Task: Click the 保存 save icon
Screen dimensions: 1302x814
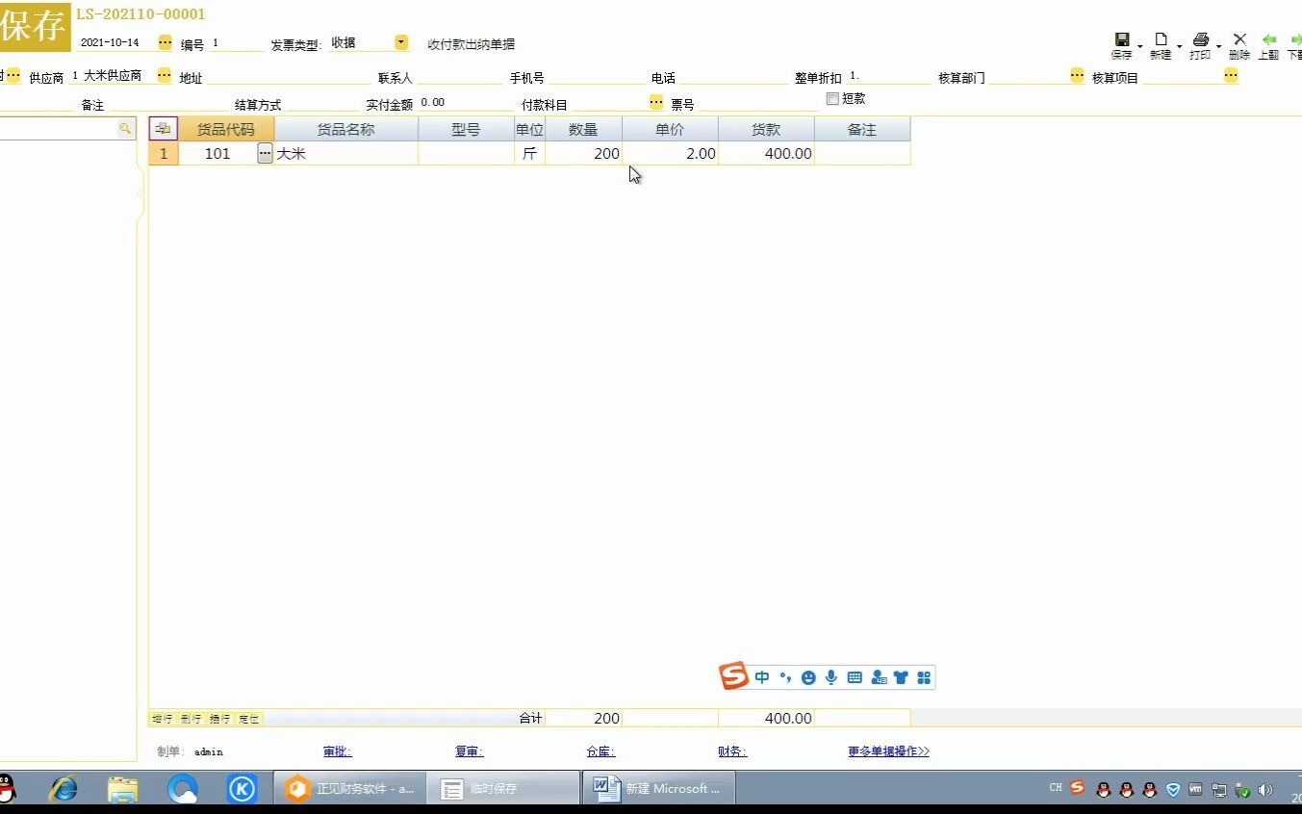Action: coord(1122,39)
